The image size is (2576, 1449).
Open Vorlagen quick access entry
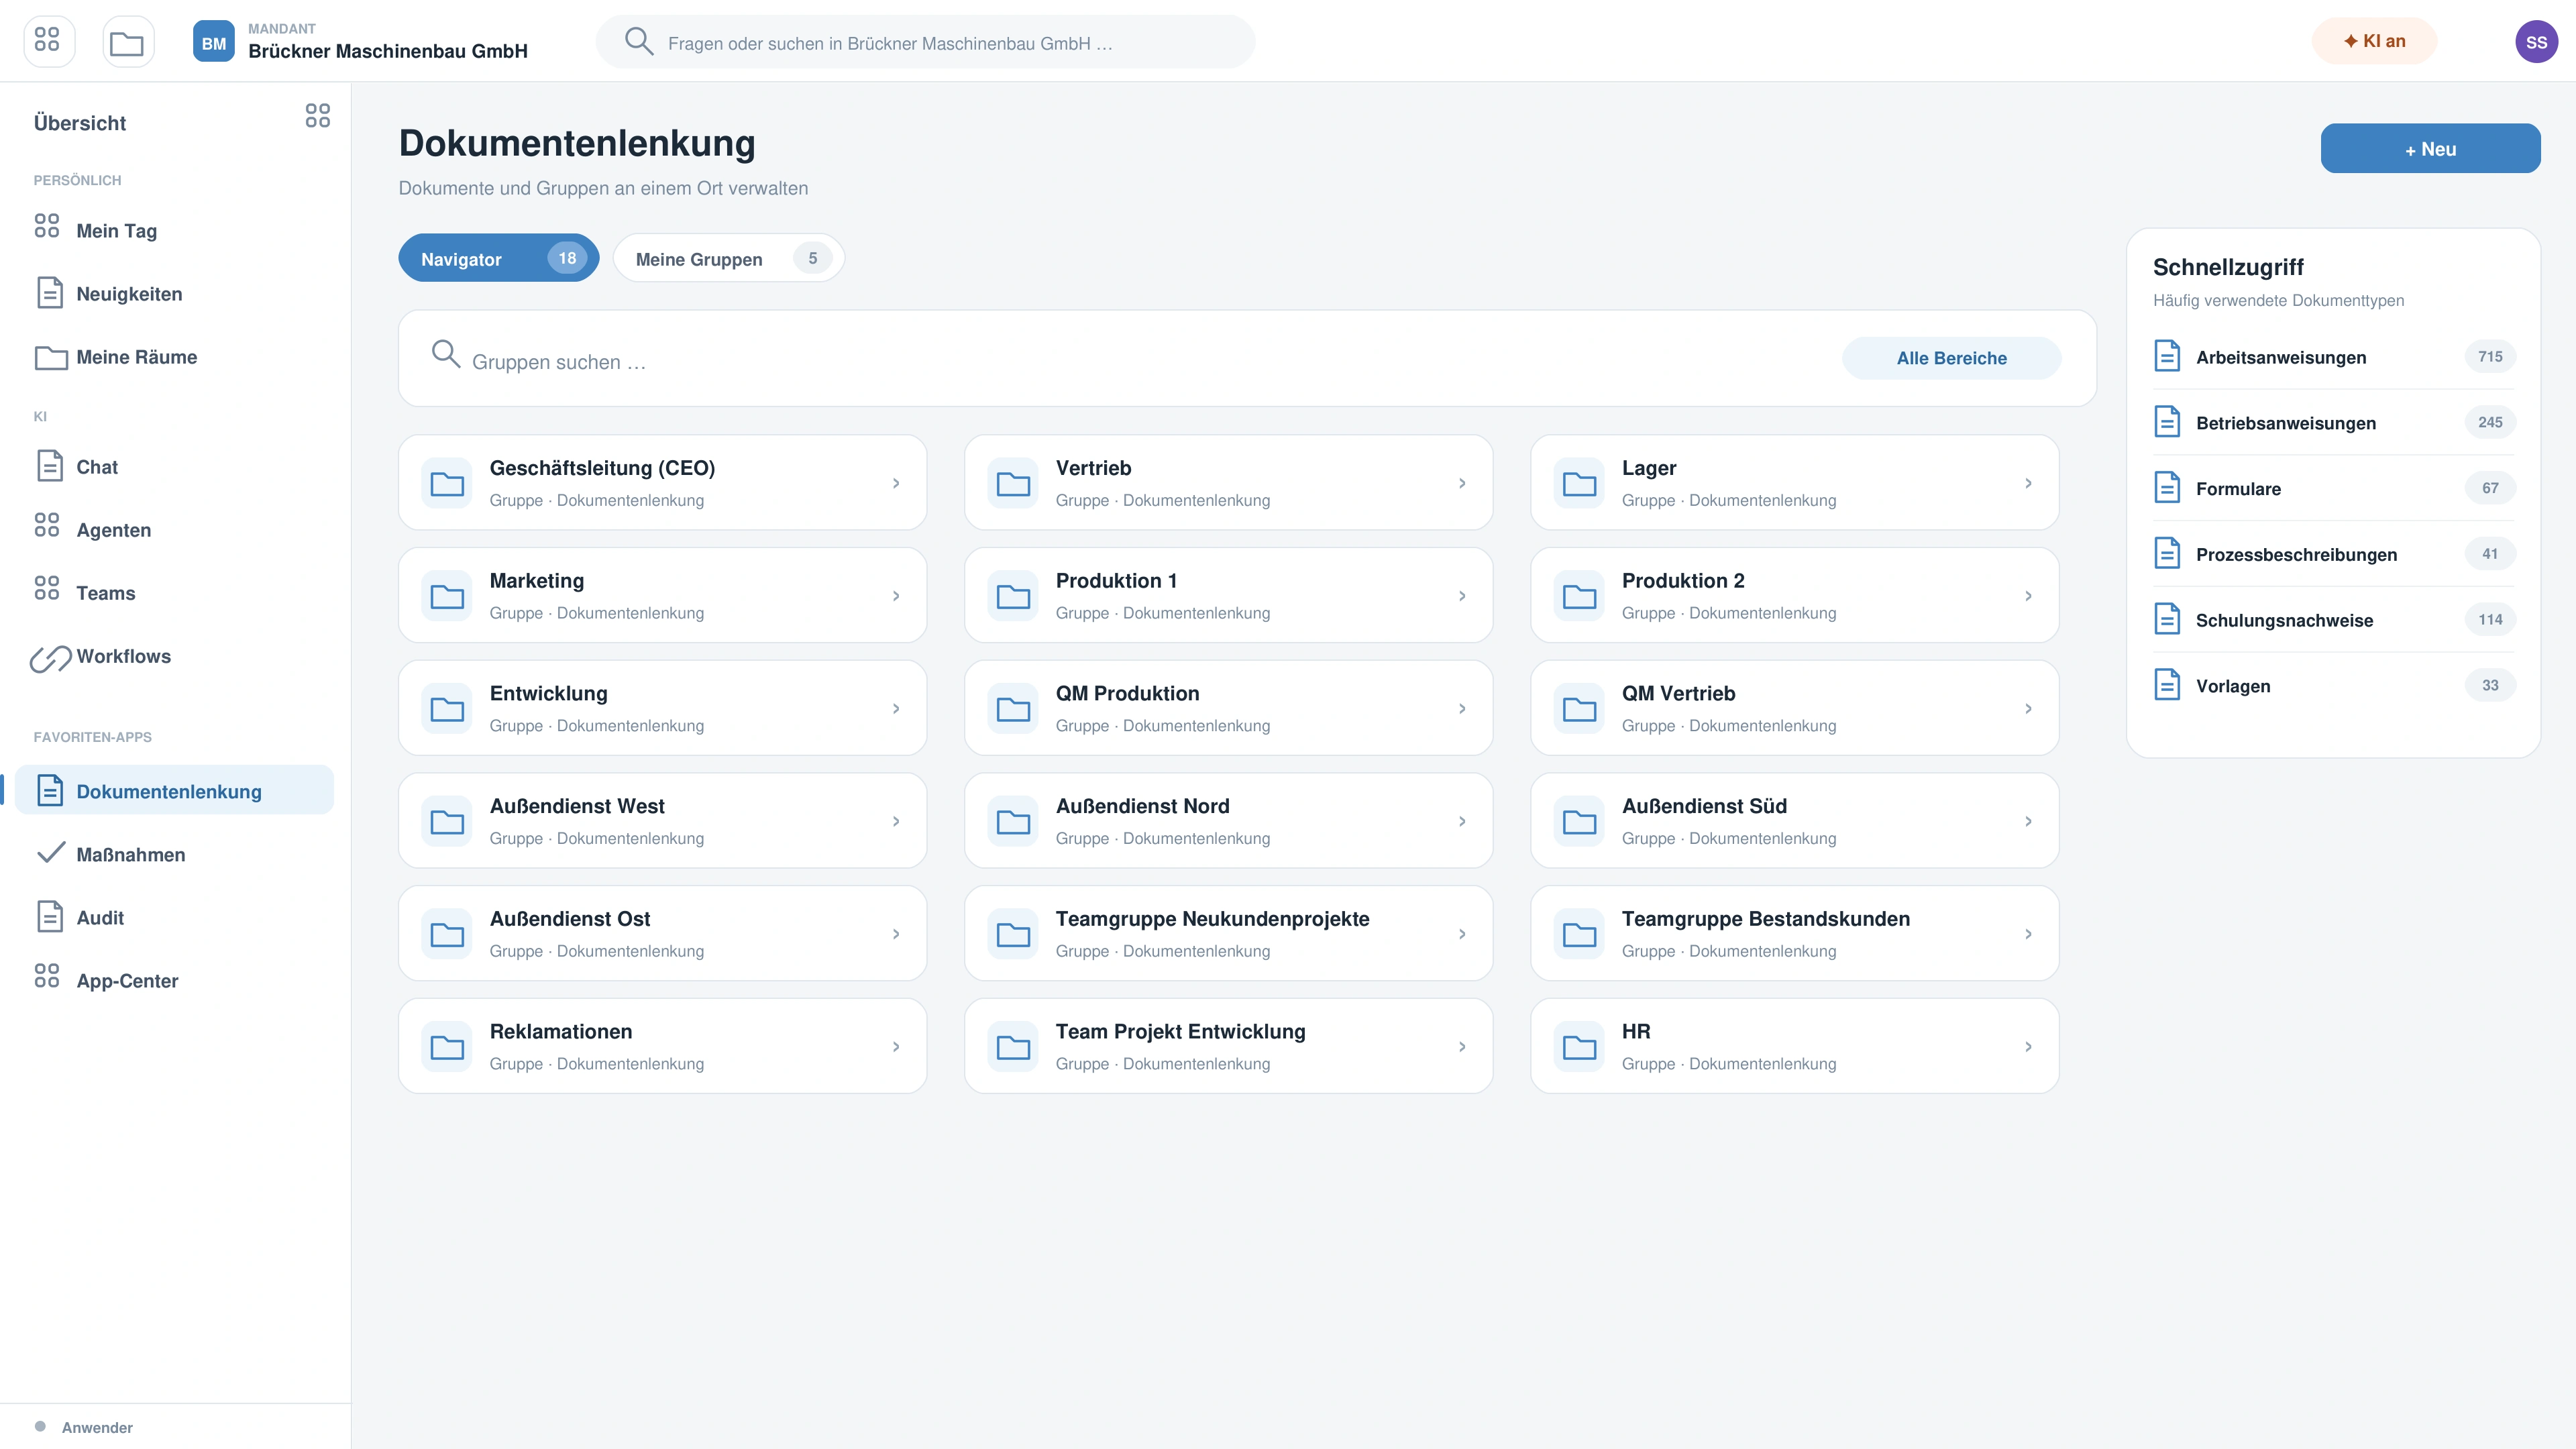click(2334, 686)
